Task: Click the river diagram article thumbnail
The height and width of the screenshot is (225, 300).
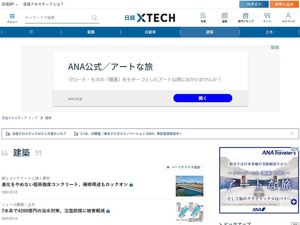Action: (189, 212)
